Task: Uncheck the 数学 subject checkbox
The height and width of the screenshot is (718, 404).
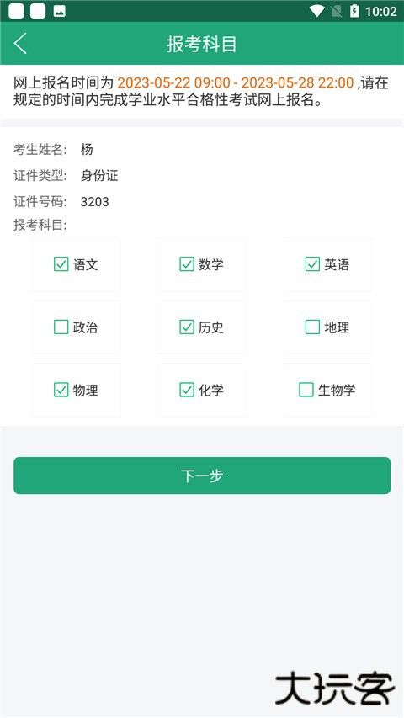Action: [186, 264]
